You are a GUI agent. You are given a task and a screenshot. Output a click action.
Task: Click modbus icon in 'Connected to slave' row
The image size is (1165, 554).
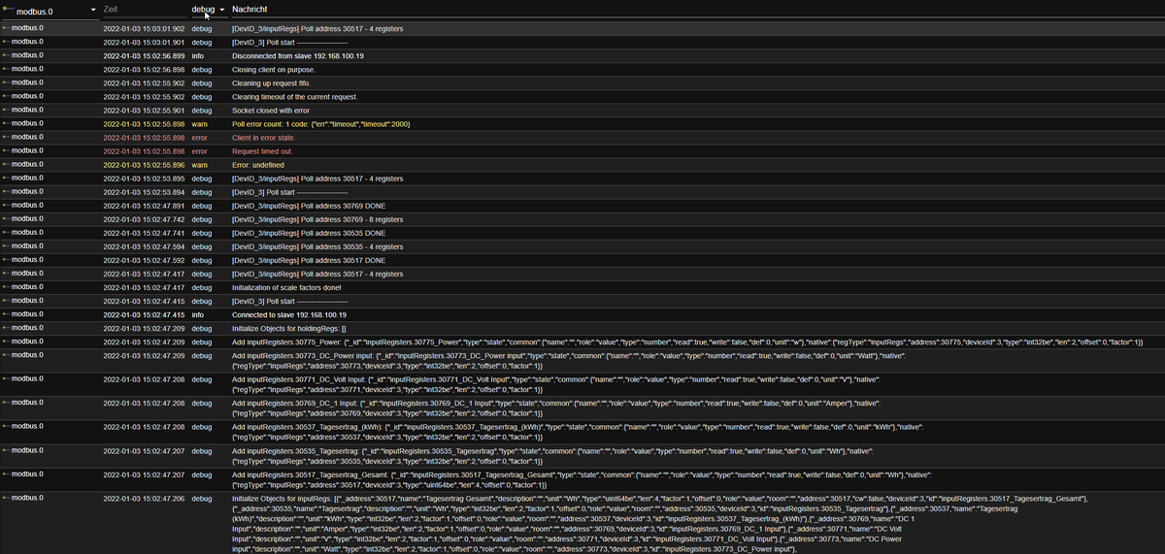[8, 313]
